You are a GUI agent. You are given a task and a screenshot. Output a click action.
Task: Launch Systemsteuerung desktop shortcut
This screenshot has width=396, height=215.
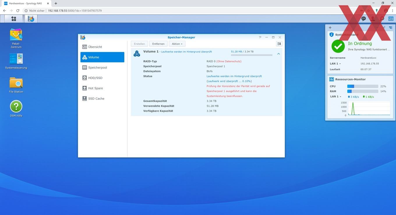pyautogui.click(x=16, y=61)
